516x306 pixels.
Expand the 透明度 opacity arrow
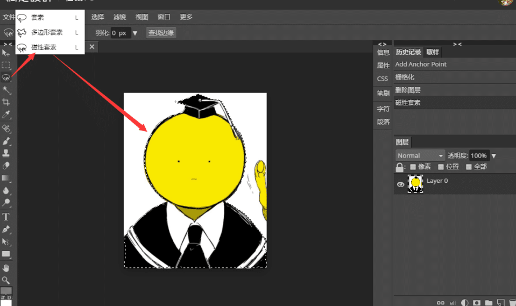click(x=493, y=156)
